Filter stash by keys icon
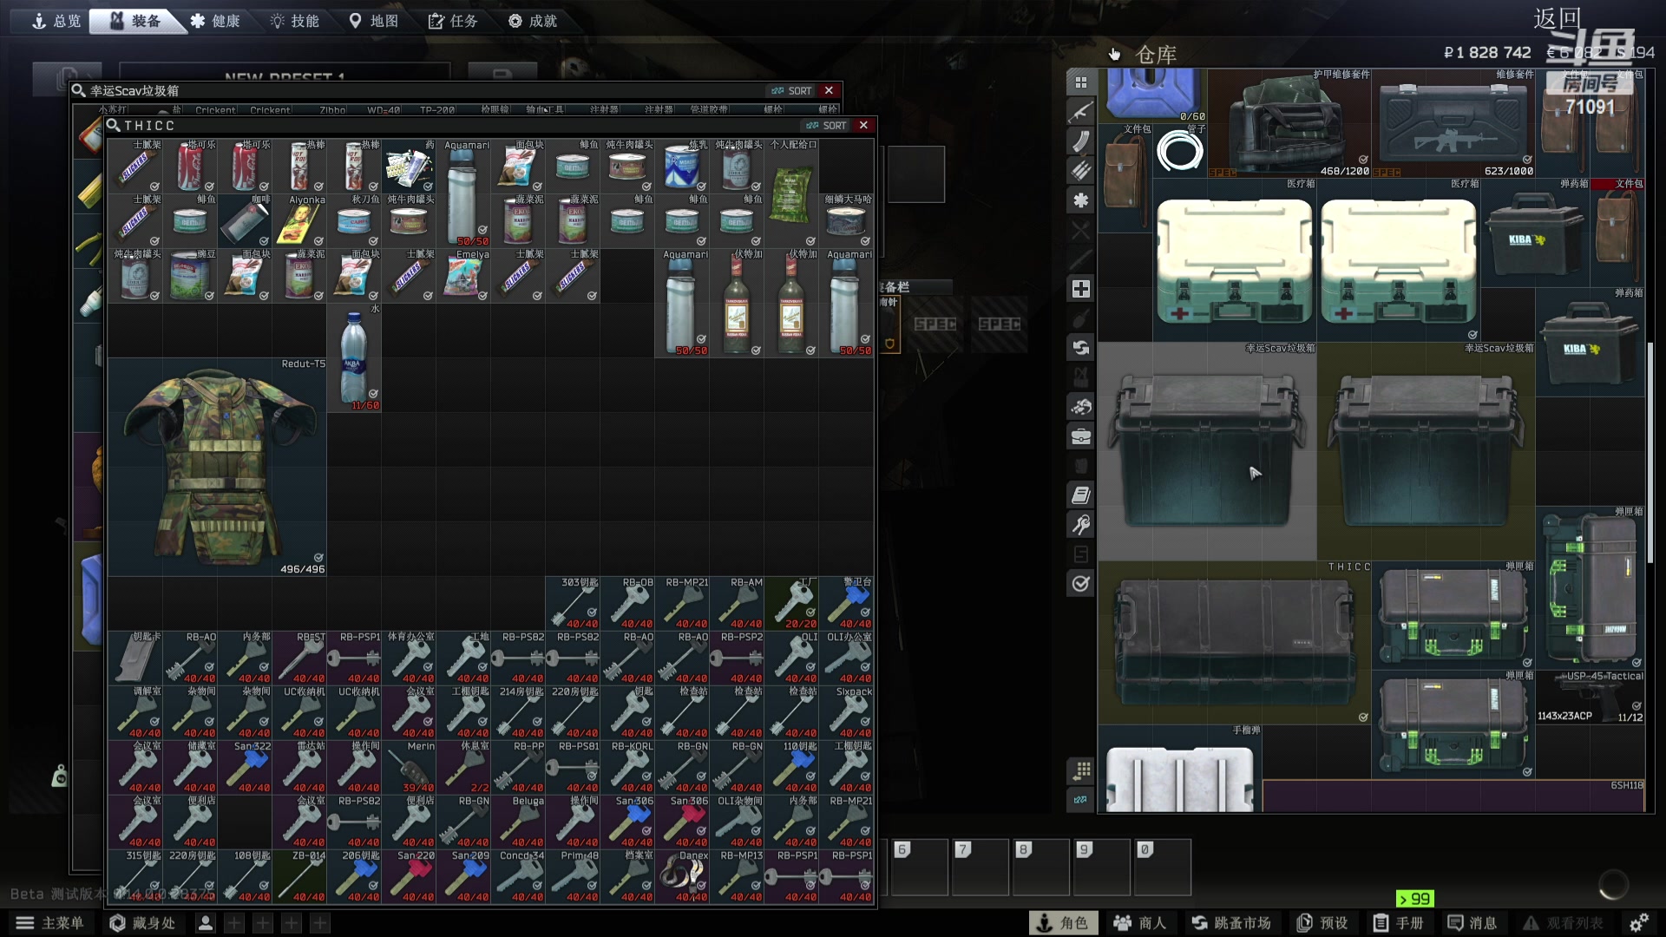Viewport: 1666px width, 937px height. coord(1080,525)
